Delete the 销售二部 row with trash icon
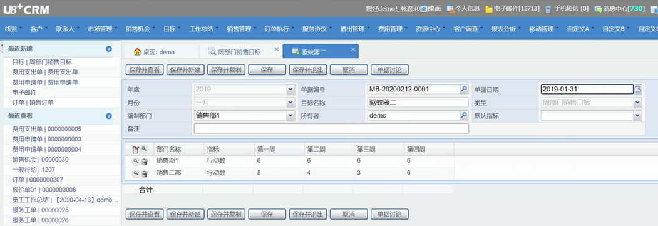The image size is (658, 226). coord(144,174)
